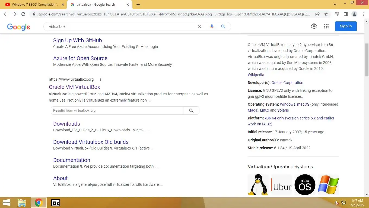This screenshot has height=208, width=369.
Task: Go back to the previous page
Action: [6, 14]
